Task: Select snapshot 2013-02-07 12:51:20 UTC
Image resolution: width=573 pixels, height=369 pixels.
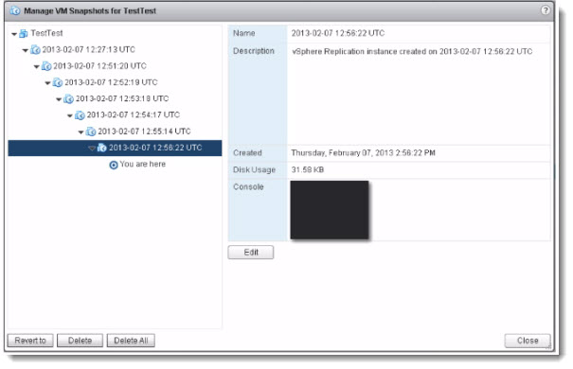Action: click(x=99, y=66)
